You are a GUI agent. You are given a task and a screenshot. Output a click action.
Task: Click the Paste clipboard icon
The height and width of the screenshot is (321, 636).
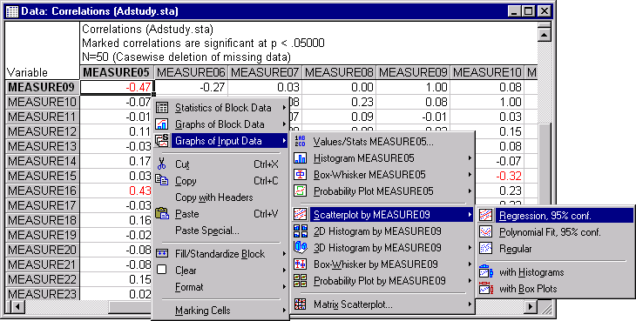pos(162,214)
